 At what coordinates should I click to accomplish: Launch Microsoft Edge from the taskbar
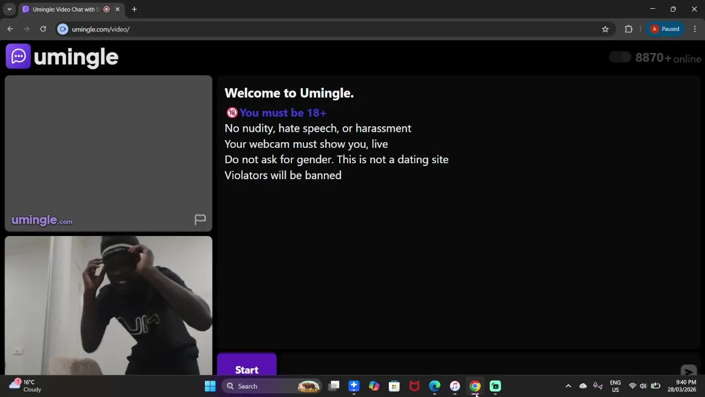coord(435,386)
